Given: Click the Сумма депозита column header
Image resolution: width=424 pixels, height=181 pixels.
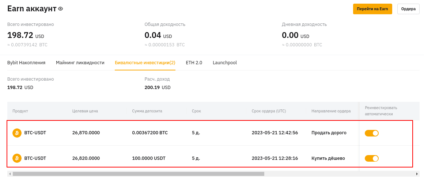Looking at the screenshot, I should click(x=147, y=111).
